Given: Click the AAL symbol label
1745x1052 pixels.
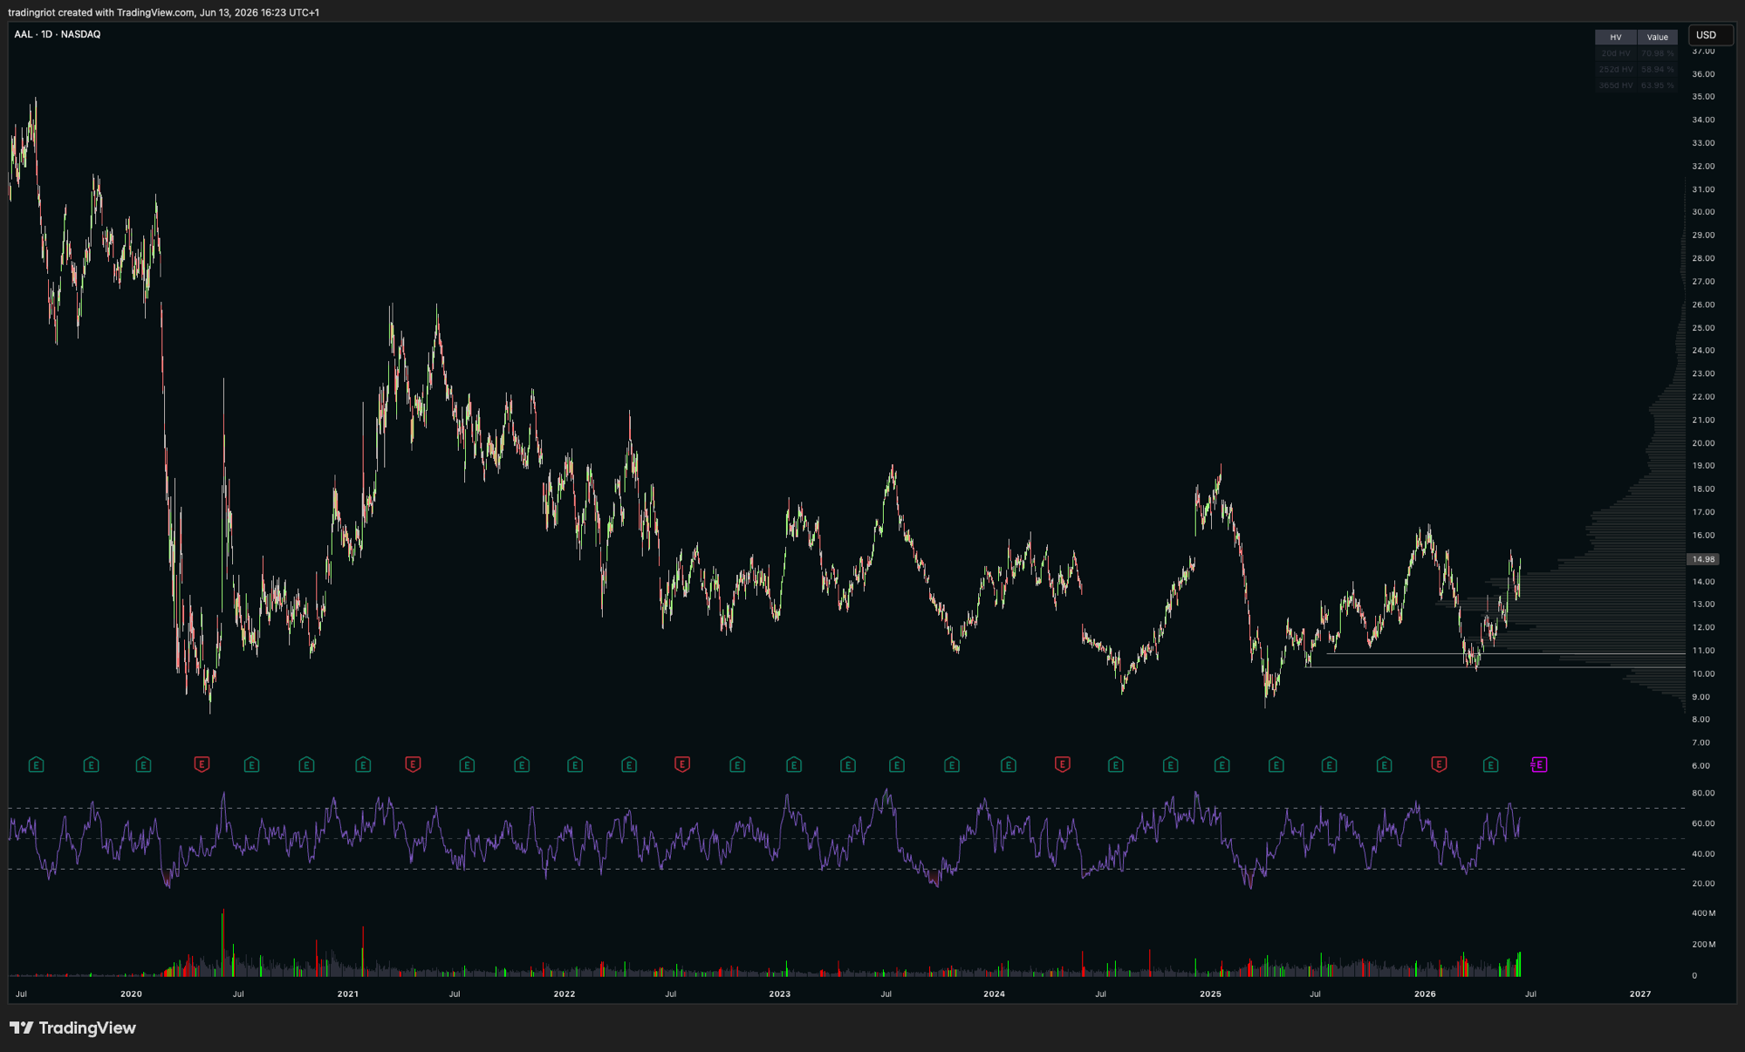Looking at the screenshot, I should [x=24, y=35].
